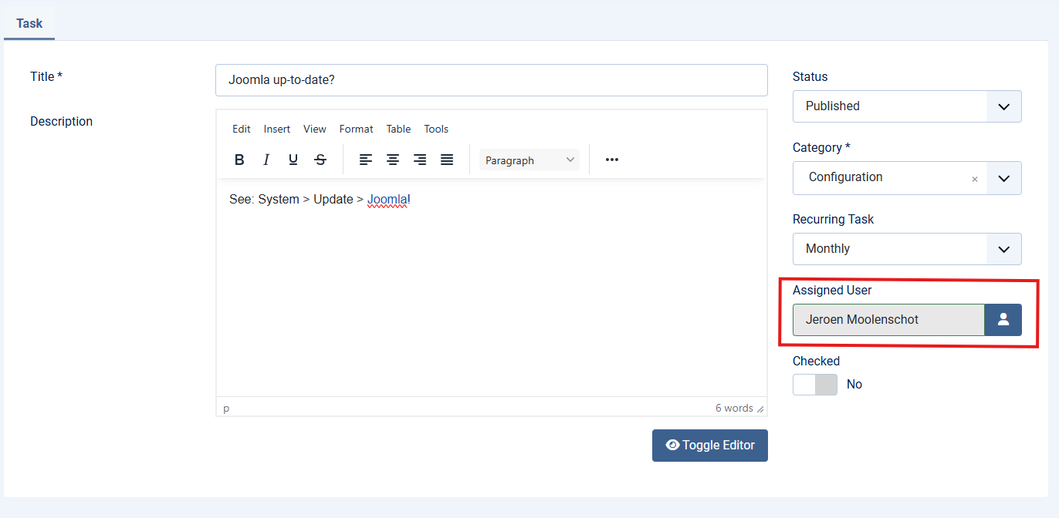Screen dimensions: 1059x518
Task: Toggle bold formatting in editor toolbar
Action: [239, 160]
